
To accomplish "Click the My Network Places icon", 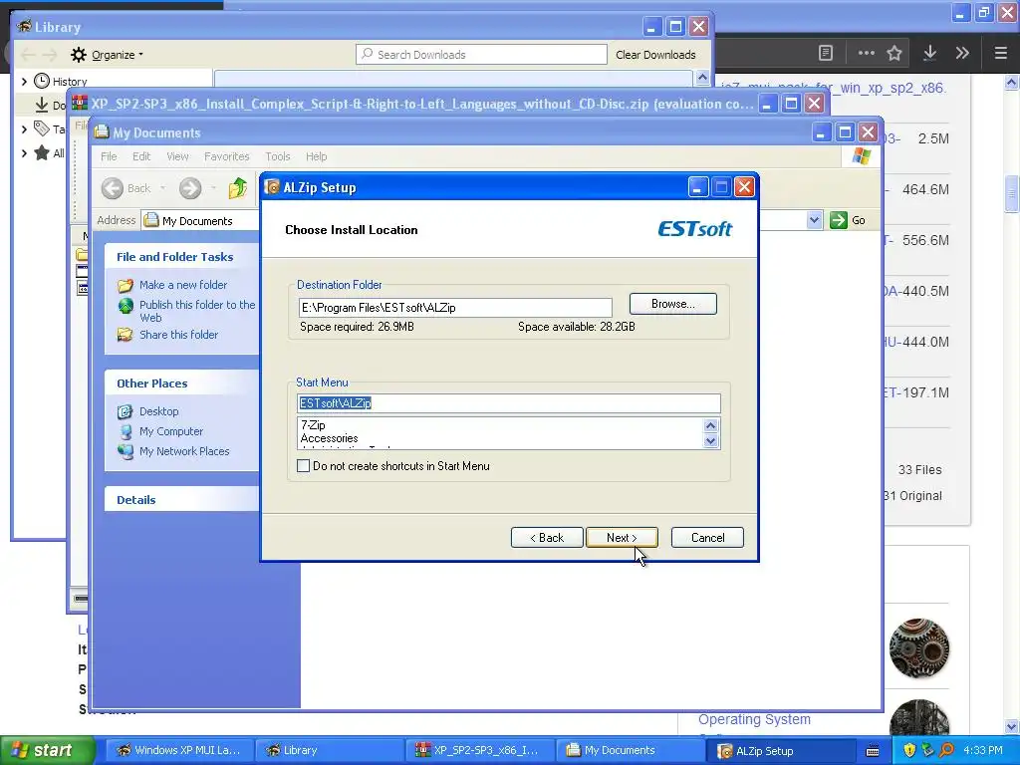I will pyautogui.click(x=125, y=451).
